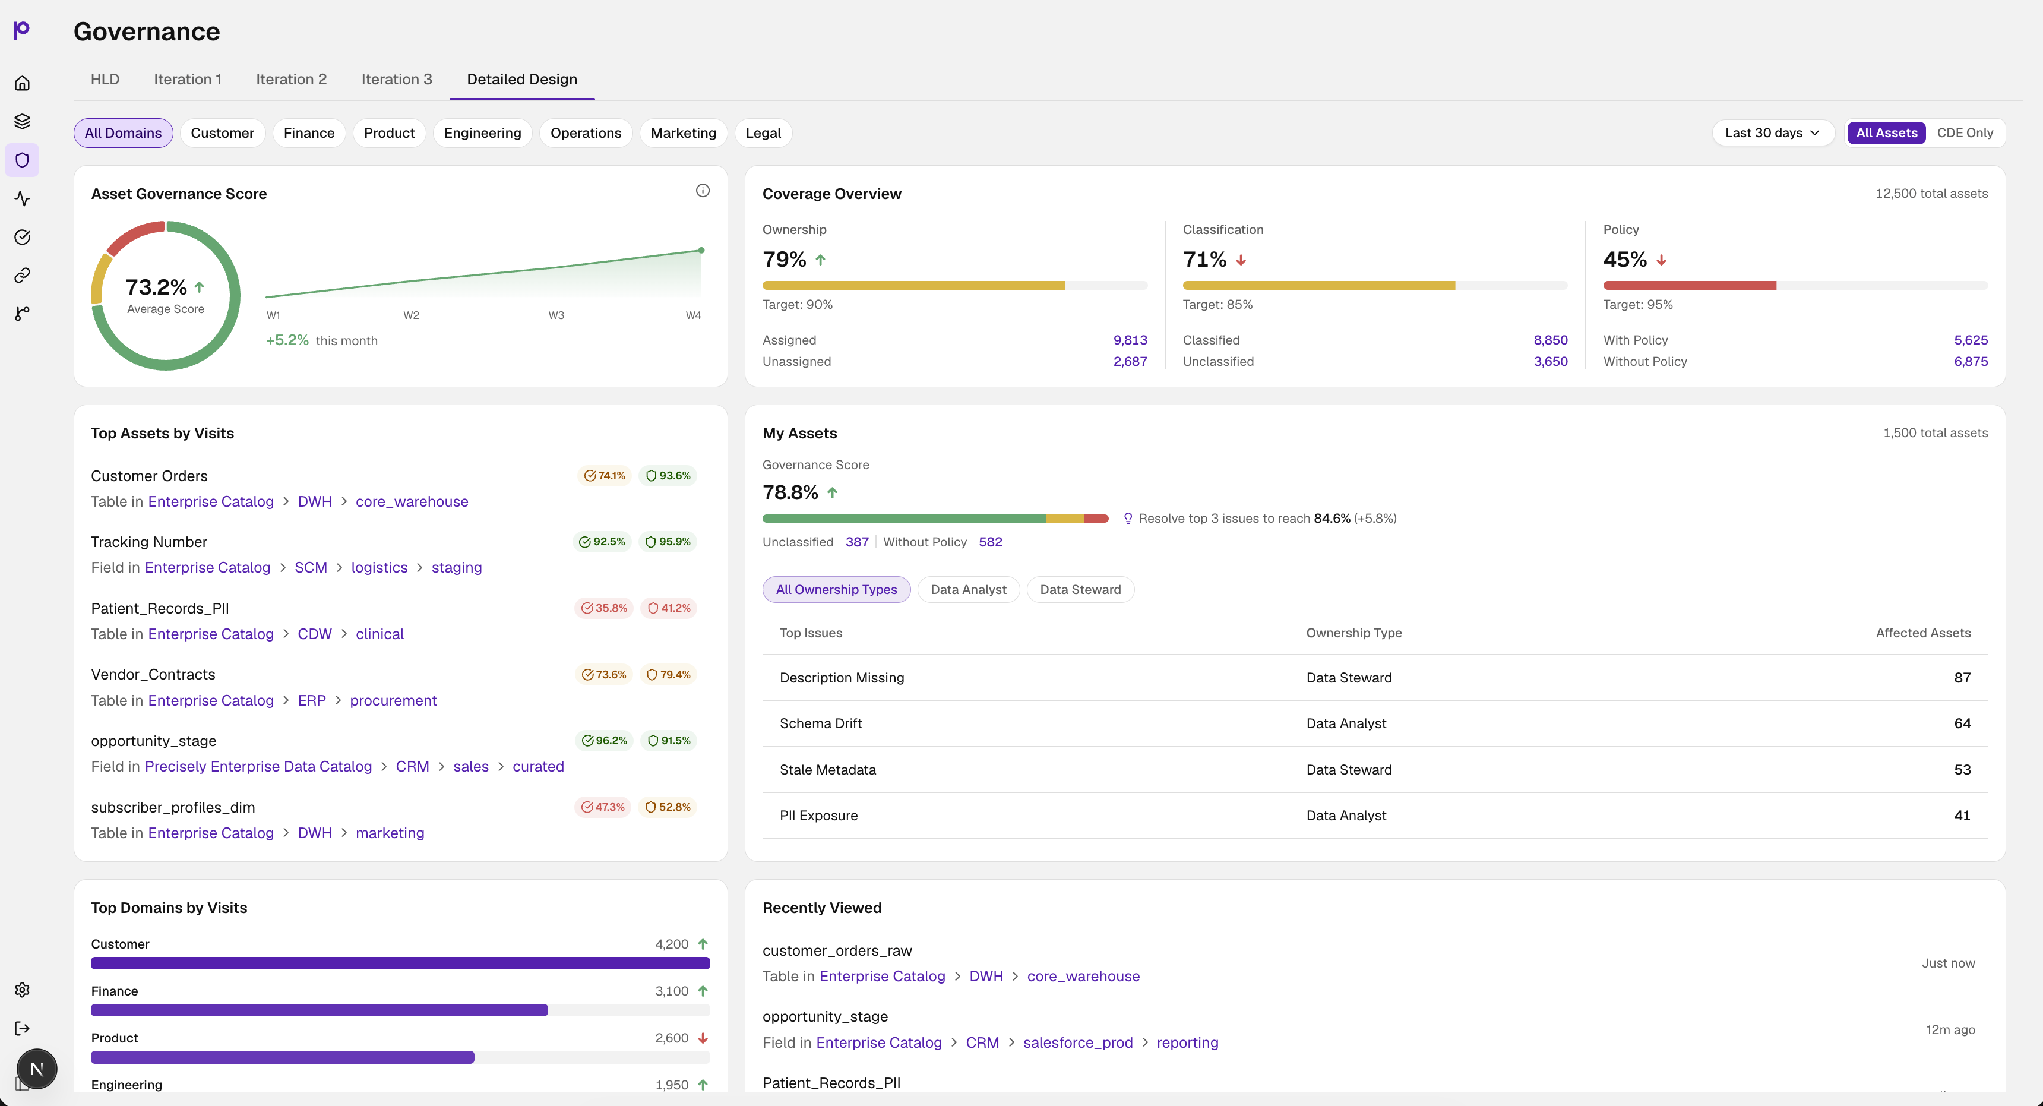
Task: Click Patient_Records_PII 41.2% governance badge
Action: 669,609
